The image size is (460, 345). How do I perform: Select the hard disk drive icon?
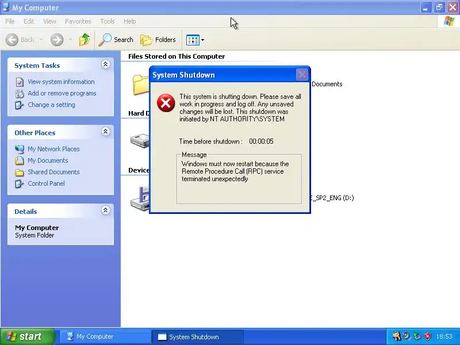[140, 141]
